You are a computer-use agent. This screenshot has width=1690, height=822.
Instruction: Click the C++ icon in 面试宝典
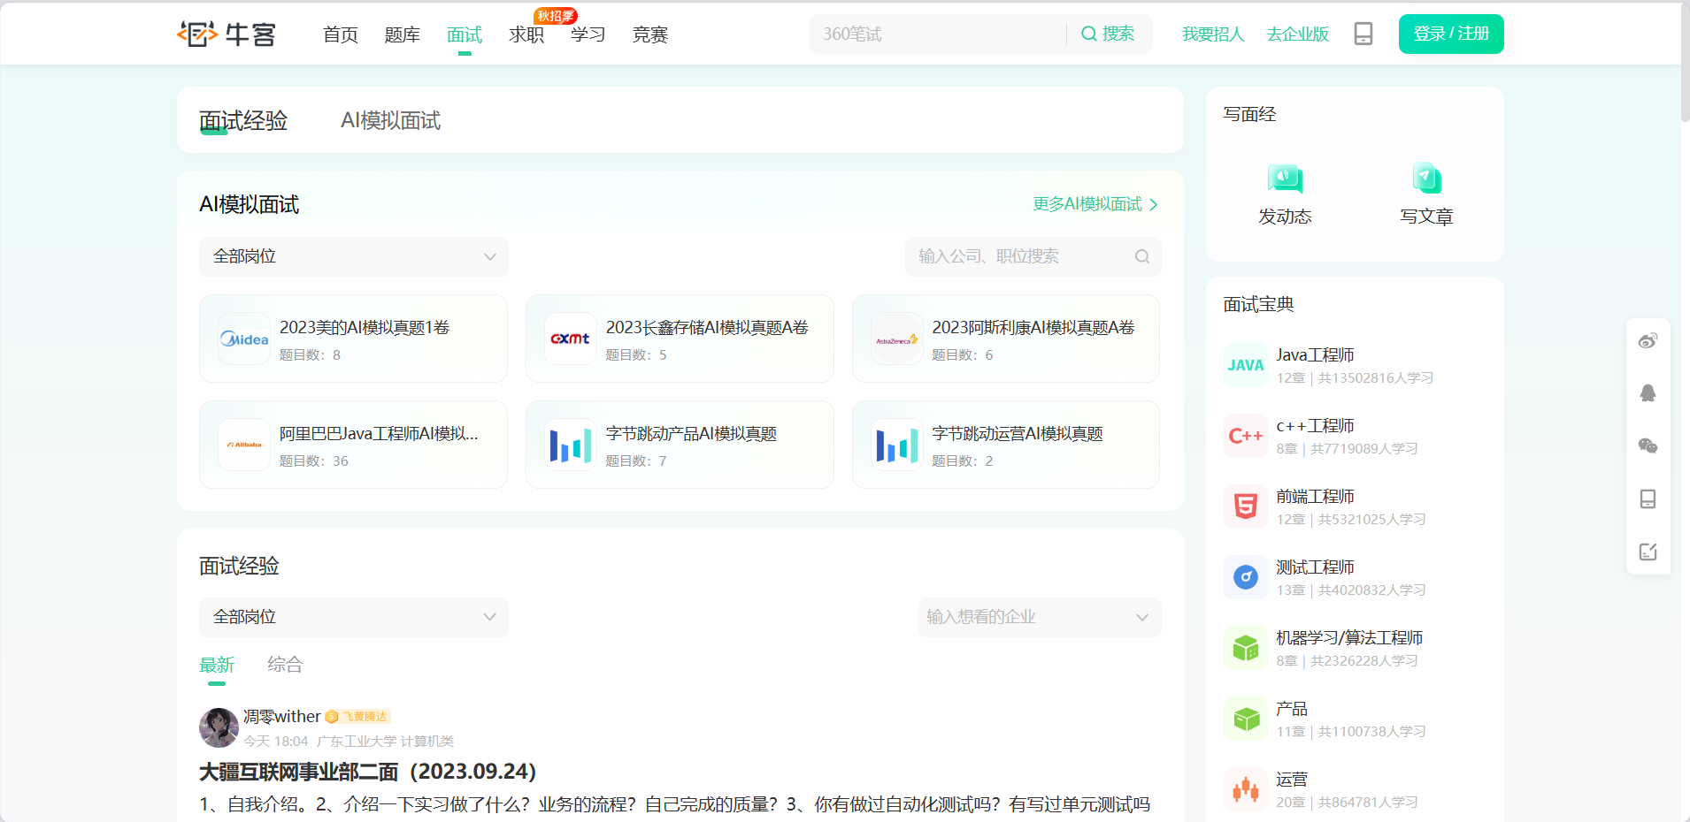pyautogui.click(x=1246, y=436)
